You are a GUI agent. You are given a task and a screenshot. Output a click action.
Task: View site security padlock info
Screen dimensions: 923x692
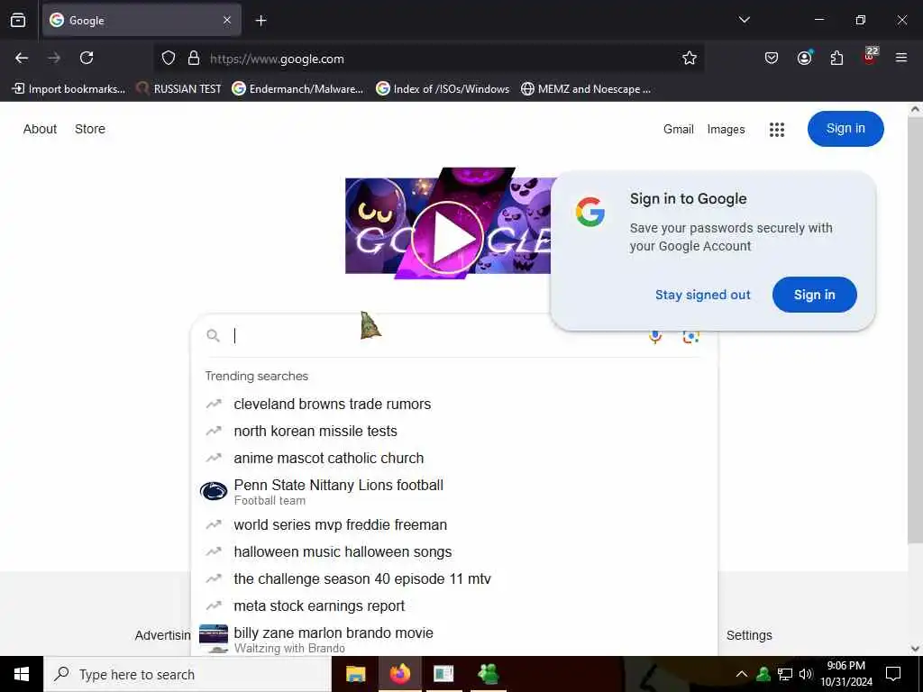click(193, 58)
